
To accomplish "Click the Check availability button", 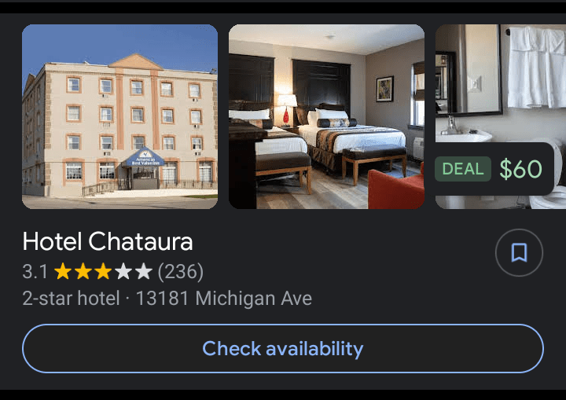I will (x=283, y=348).
